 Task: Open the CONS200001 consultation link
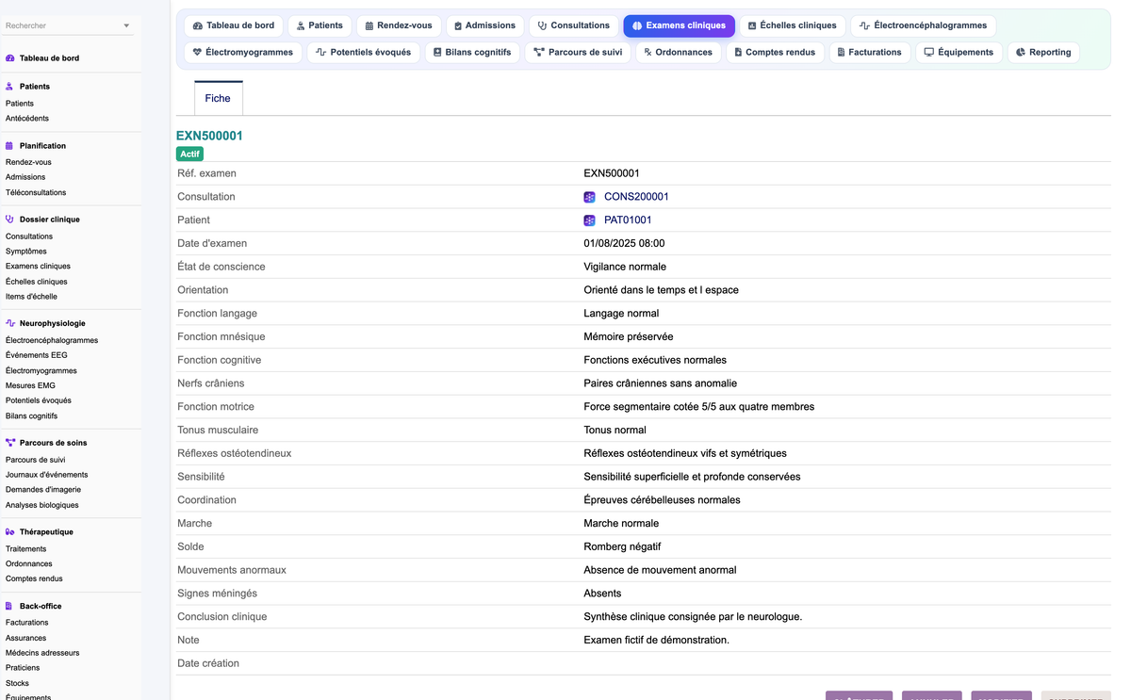(x=636, y=197)
